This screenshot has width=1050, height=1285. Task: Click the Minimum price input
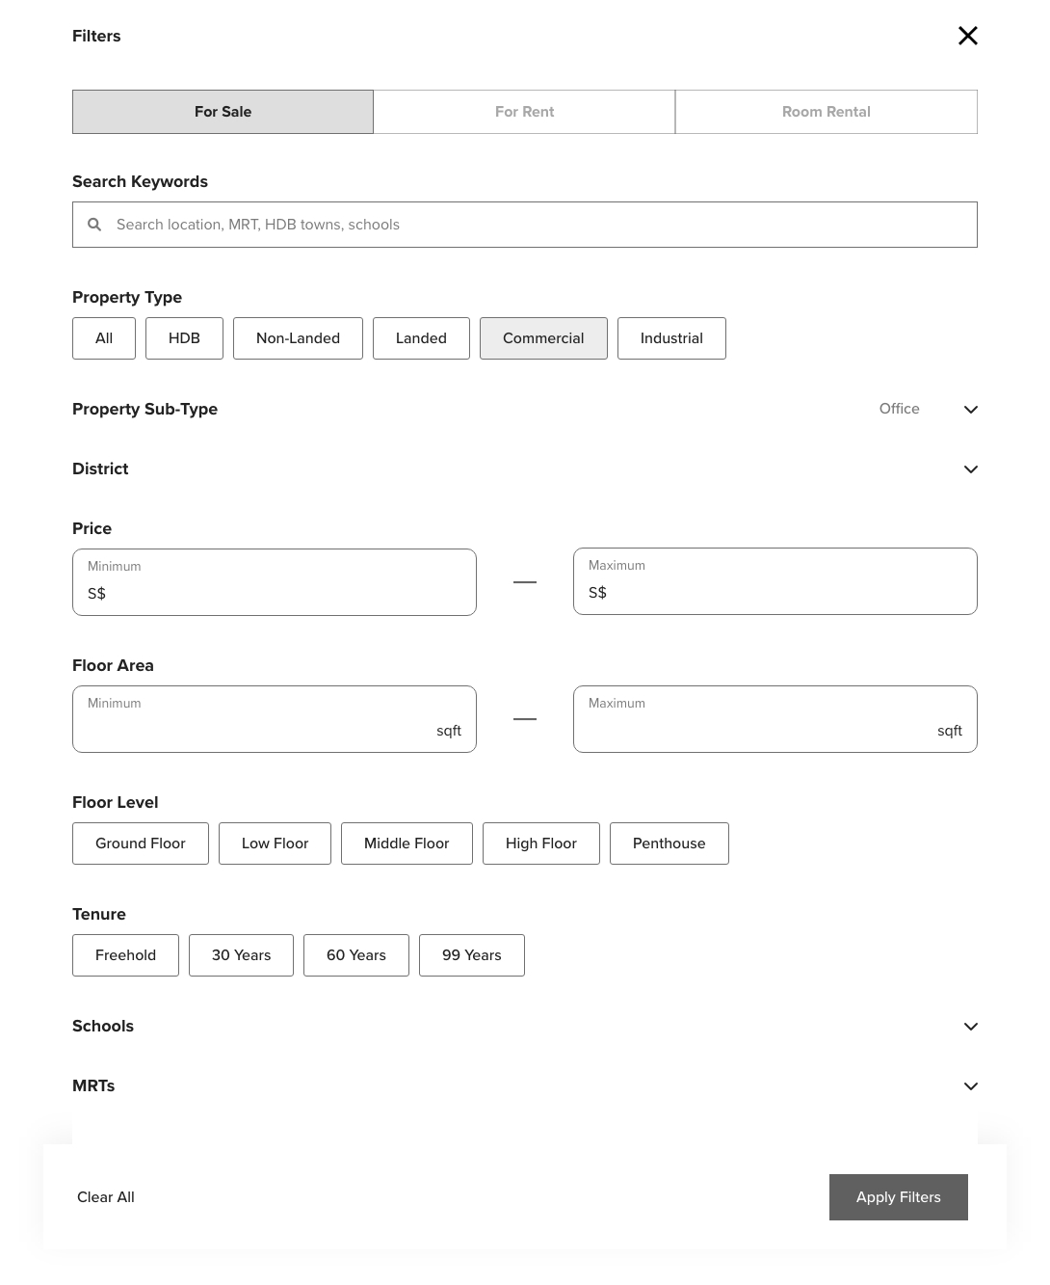(275, 582)
